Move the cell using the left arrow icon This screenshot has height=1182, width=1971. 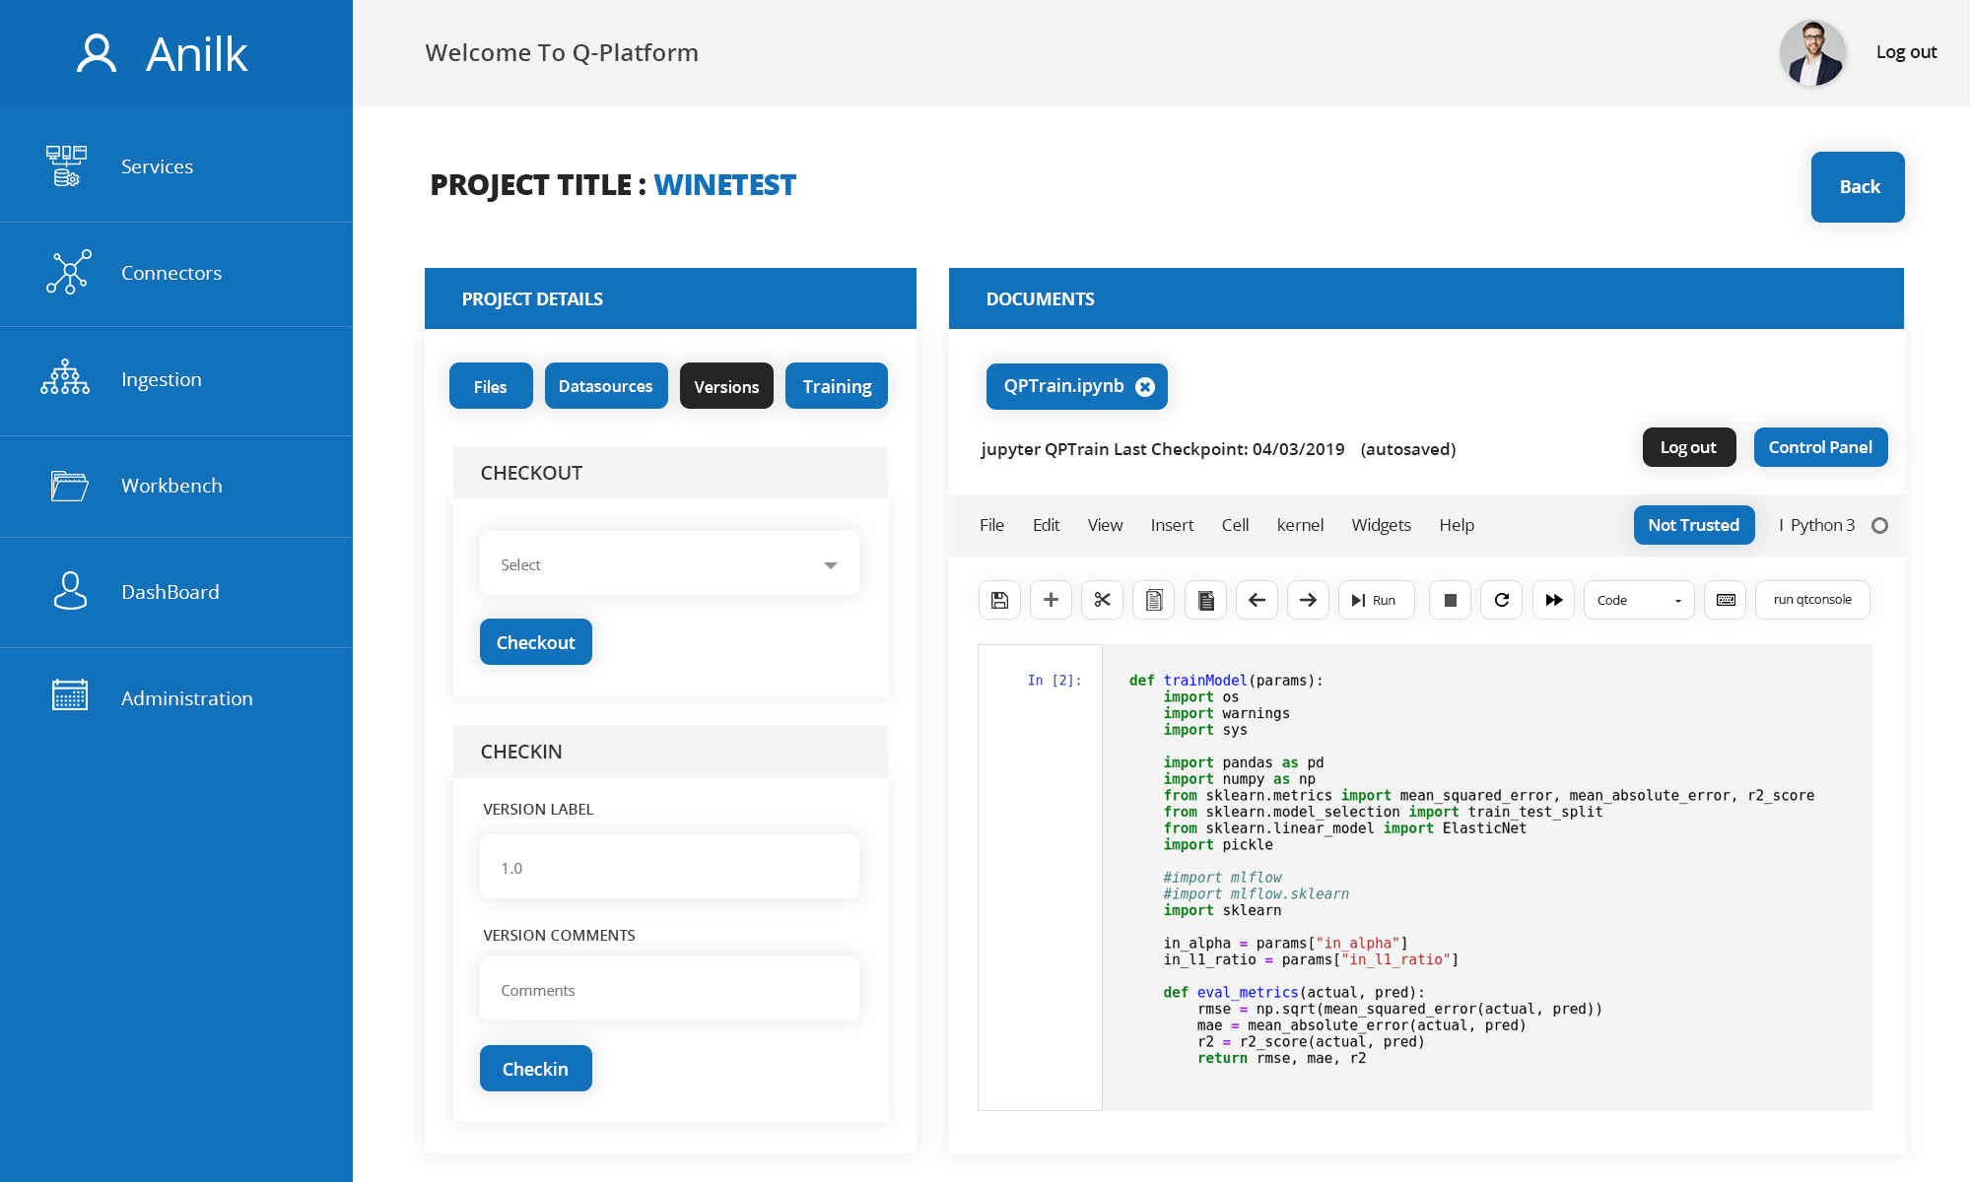click(x=1257, y=600)
